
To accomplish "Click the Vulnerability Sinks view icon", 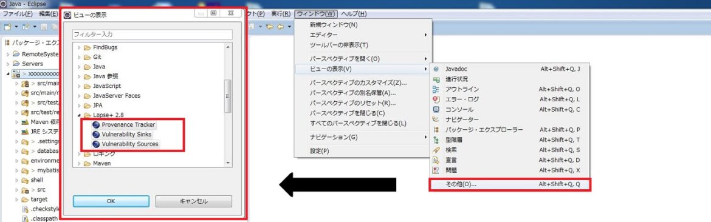I will (x=95, y=134).
